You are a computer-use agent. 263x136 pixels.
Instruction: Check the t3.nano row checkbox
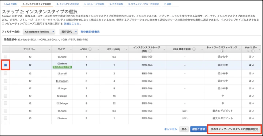point(5,111)
